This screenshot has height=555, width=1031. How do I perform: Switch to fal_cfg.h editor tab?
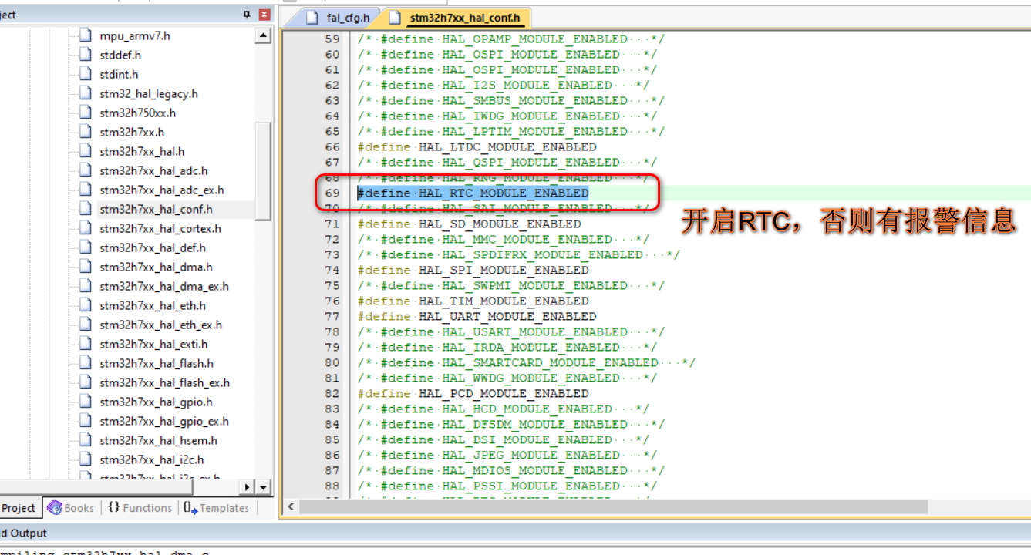(339, 17)
